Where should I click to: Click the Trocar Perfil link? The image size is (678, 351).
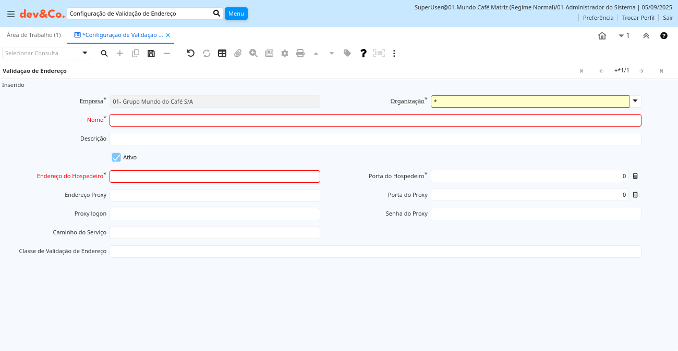[638, 18]
